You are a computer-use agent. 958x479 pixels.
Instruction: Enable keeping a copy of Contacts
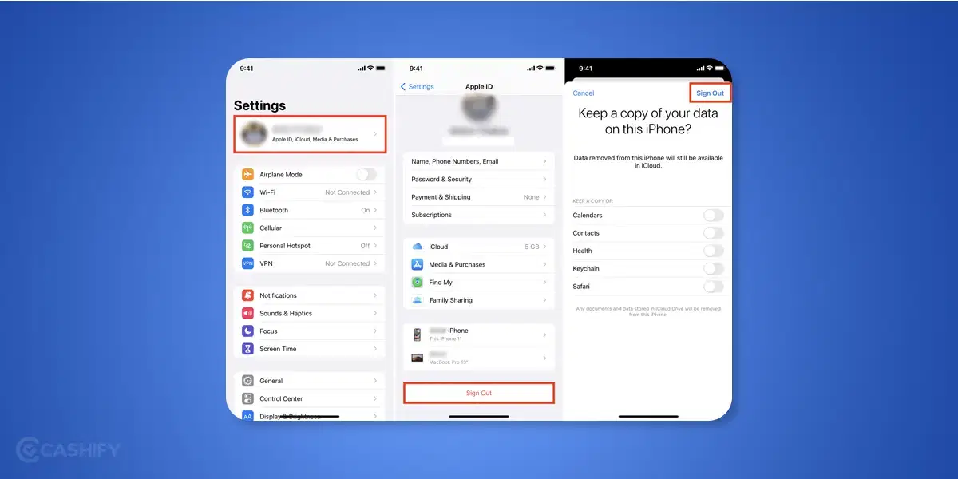(x=714, y=233)
